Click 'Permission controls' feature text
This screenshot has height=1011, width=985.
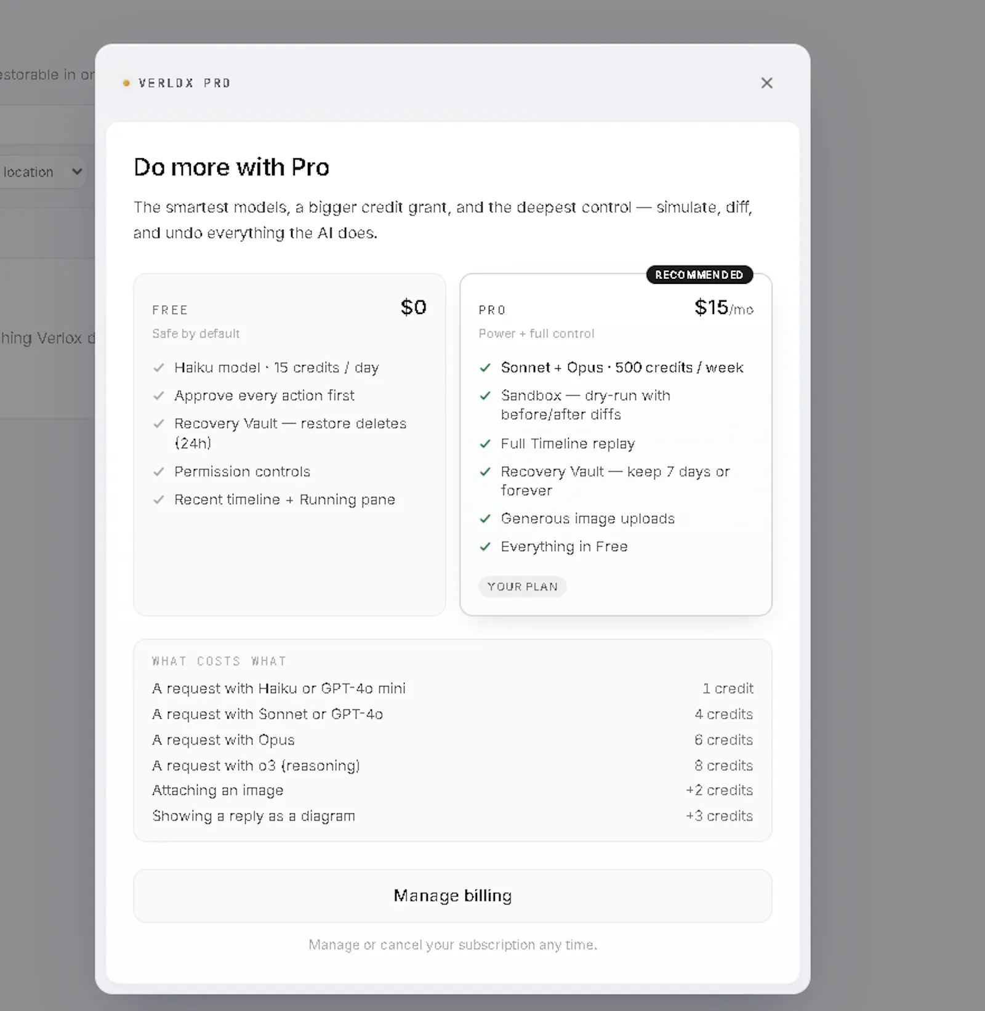coord(242,472)
